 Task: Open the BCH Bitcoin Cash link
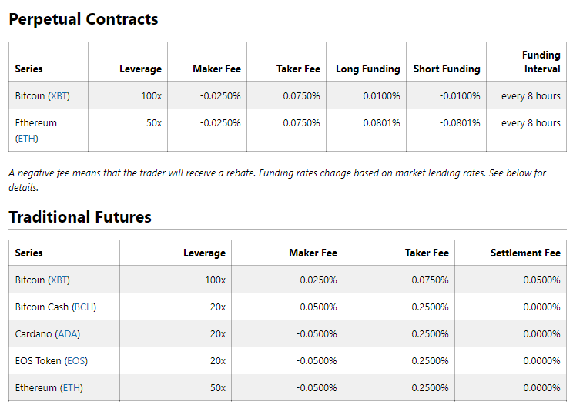click(84, 307)
